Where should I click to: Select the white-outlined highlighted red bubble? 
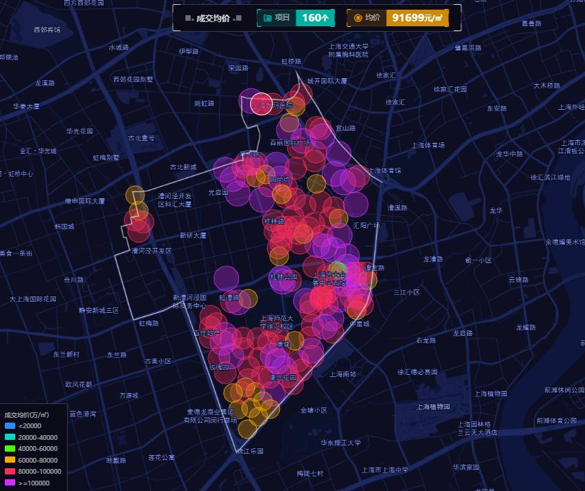tap(261, 104)
